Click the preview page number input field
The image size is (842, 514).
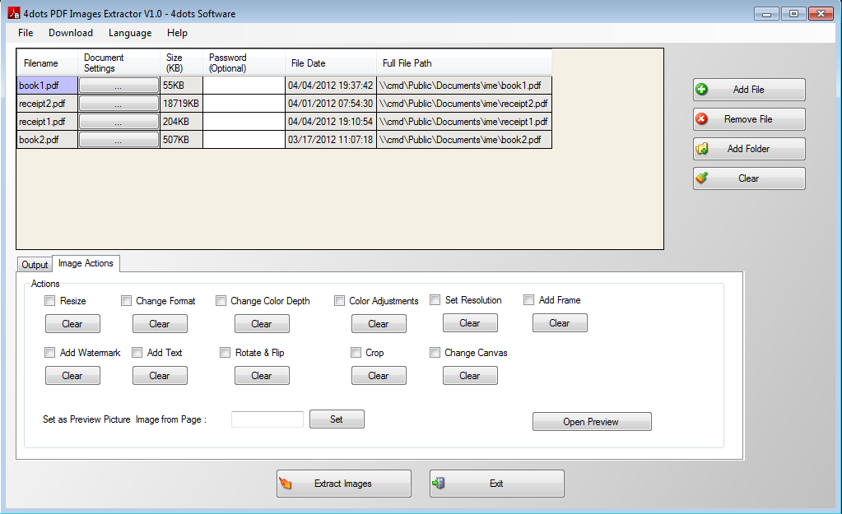tap(267, 419)
